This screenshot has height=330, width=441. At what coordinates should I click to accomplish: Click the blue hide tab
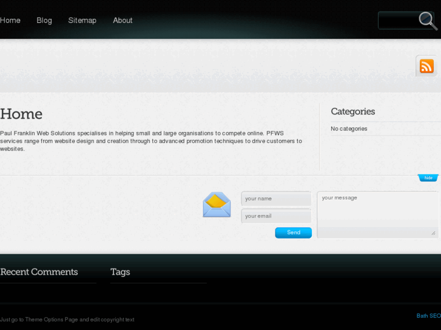[428, 178]
